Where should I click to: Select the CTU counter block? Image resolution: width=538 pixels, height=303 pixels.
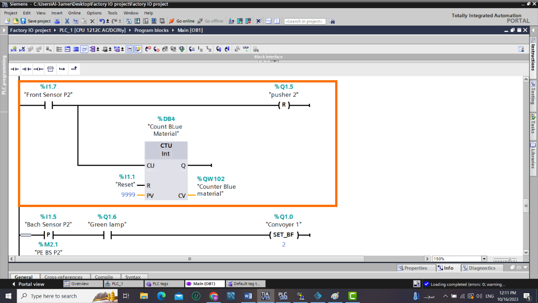coord(166,171)
